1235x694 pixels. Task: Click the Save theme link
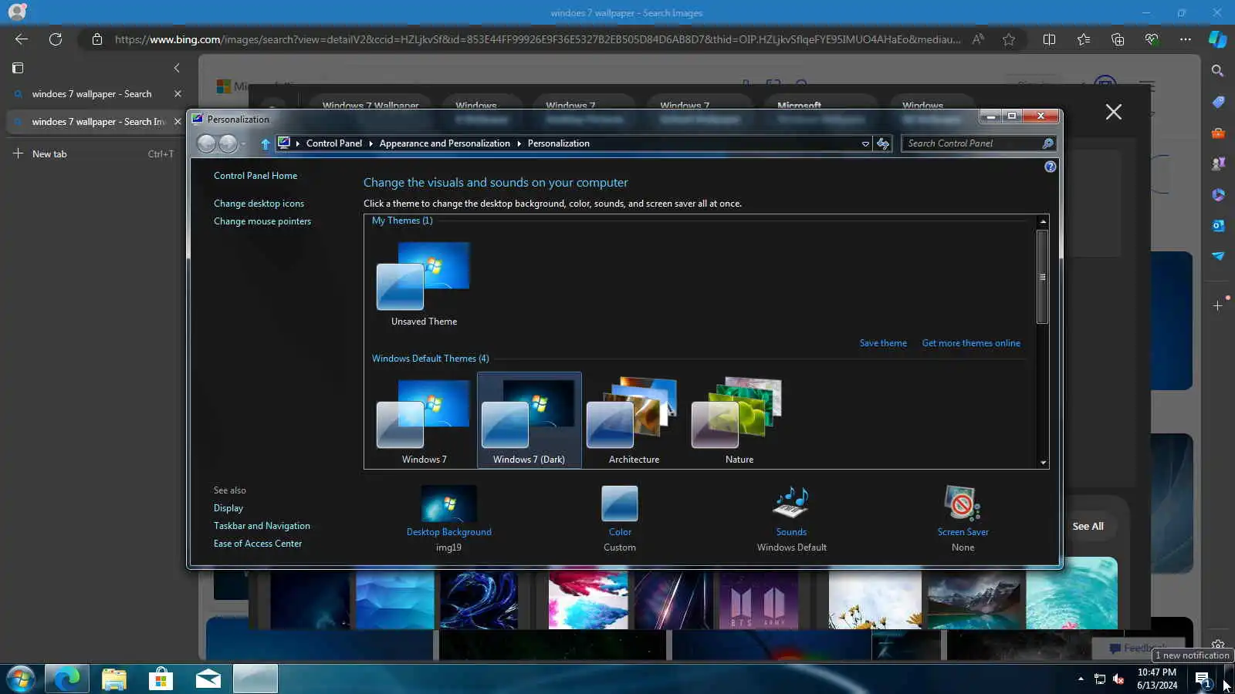883,343
